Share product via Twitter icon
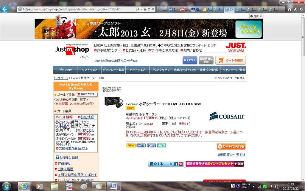 tap(171, 164)
